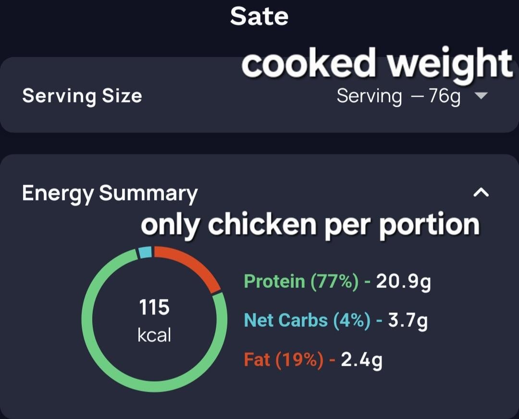Select the Serving – 76g value
Image resolution: width=519 pixels, height=419 pixels.
click(398, 97)
